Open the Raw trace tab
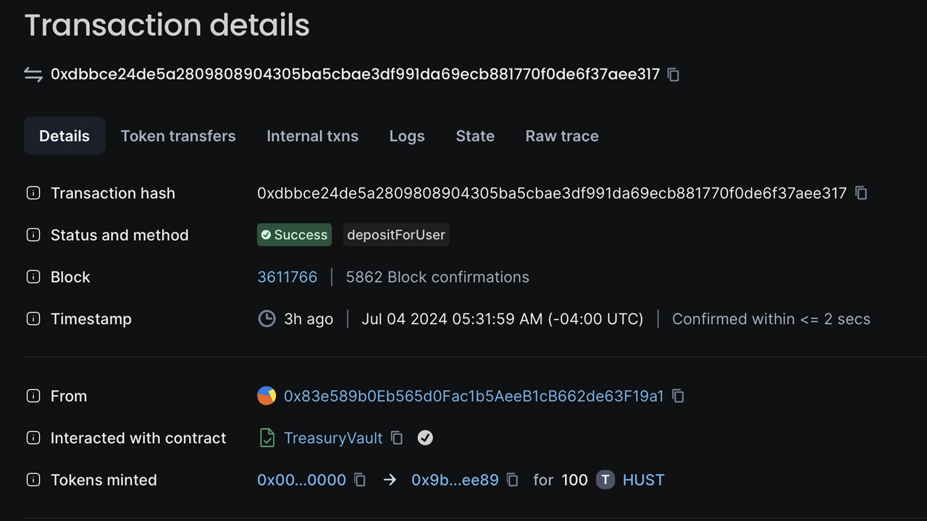This screenshot has width=927, height=521. [x=561, y=135]
